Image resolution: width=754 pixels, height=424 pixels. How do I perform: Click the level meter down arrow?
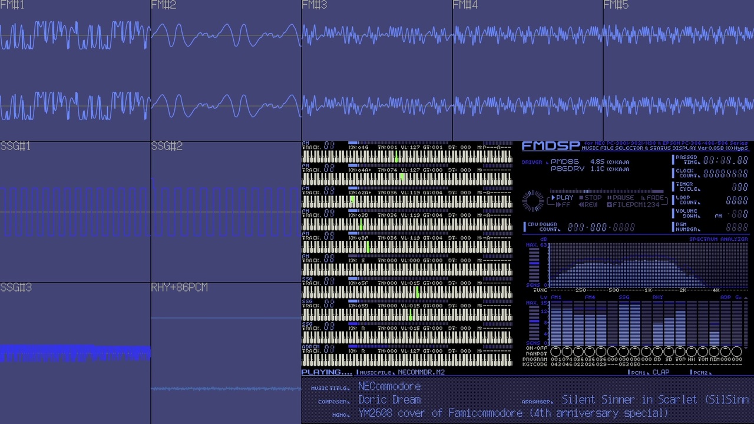tap(746, 347)
